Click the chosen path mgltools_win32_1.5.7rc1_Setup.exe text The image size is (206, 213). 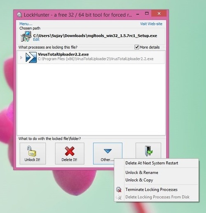(x=95, y=36)
